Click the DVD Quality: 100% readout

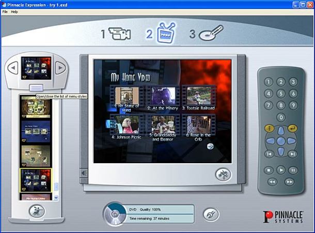pos(145,209)
